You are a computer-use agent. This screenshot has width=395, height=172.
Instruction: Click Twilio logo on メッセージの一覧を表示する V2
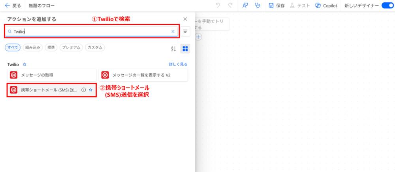click(x=105, y=75)
